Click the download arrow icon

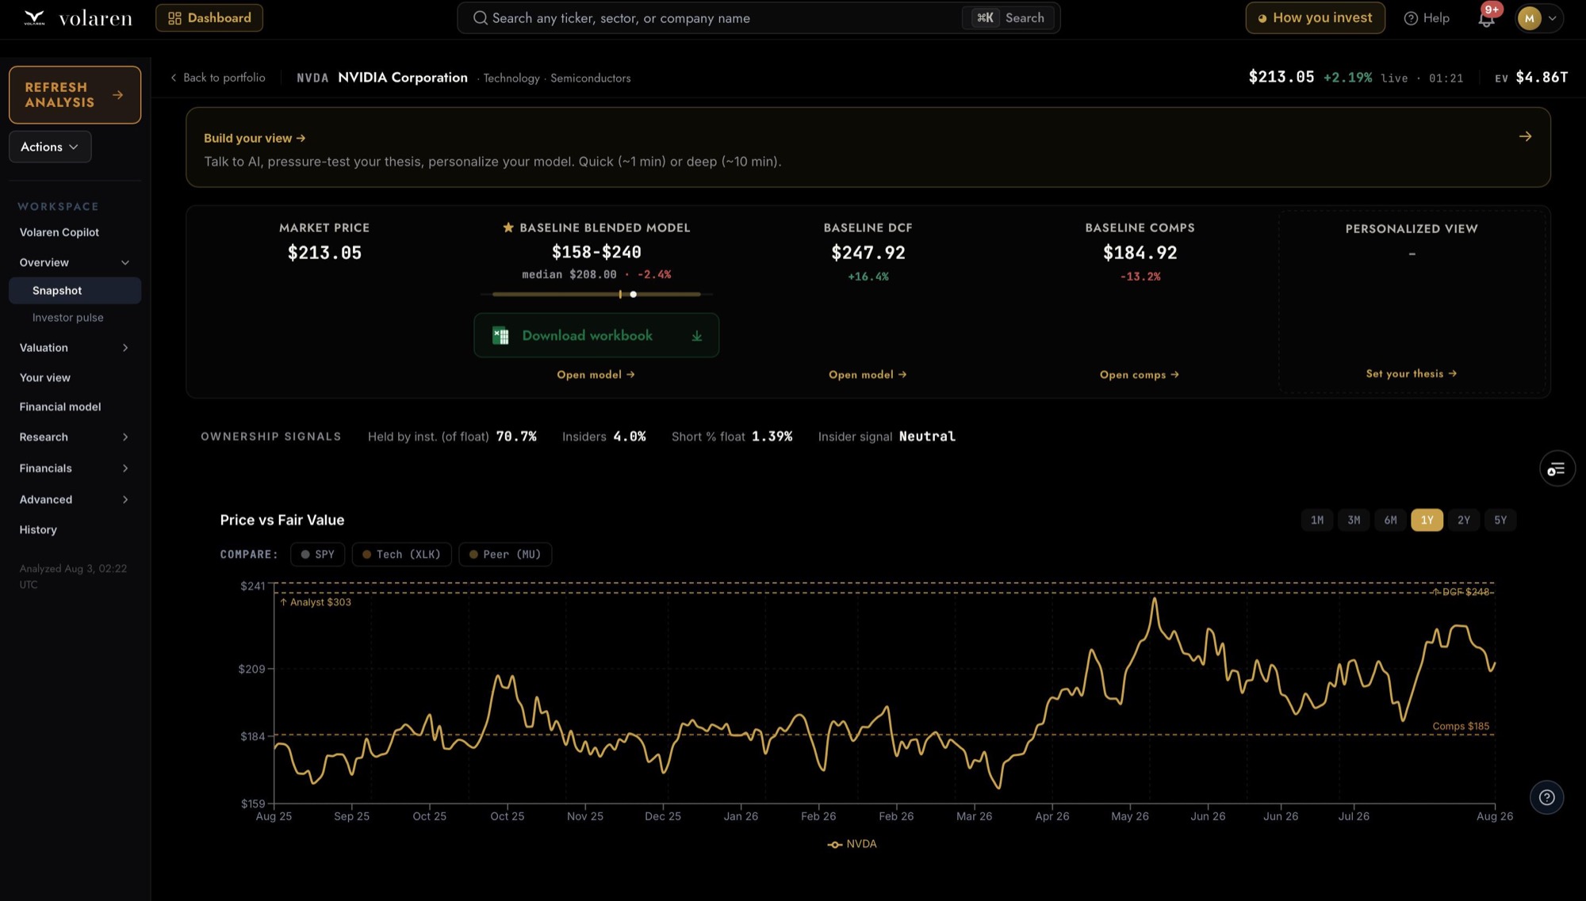coord(696,336)
